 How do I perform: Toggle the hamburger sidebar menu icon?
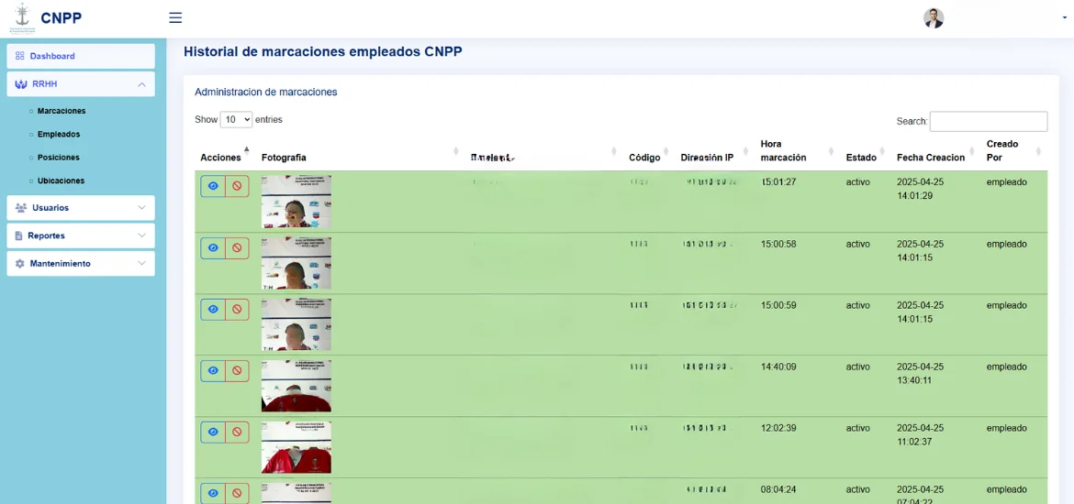click(175, 17)
